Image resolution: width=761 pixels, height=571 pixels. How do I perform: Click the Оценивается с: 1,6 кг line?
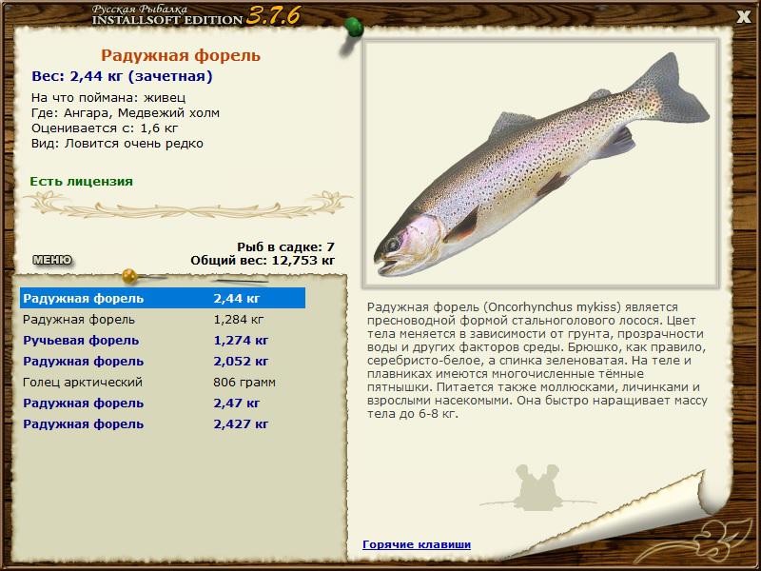pos(105,128)
